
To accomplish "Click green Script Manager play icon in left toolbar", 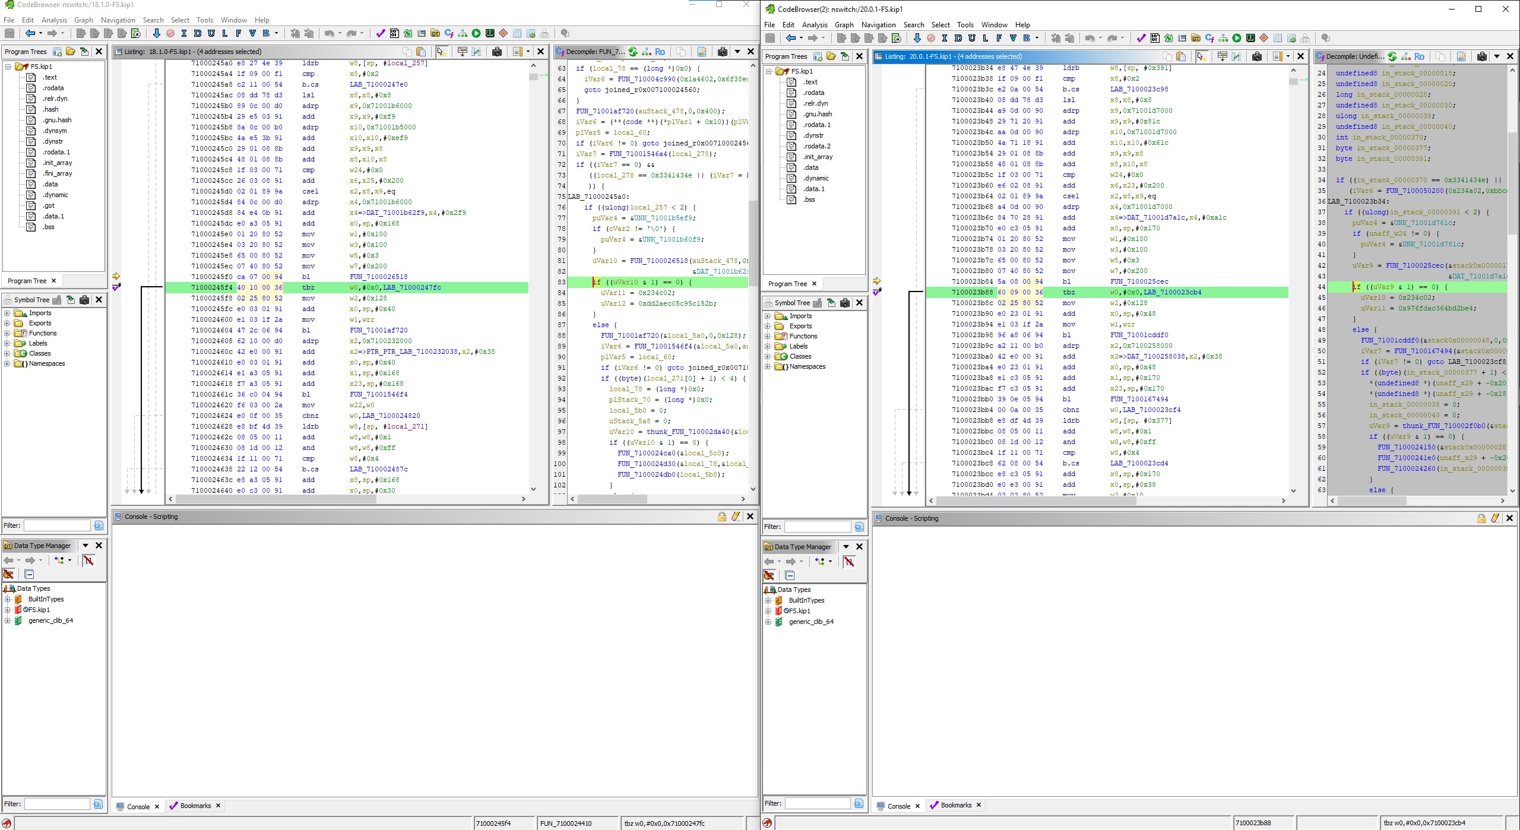I will tap(476, 33).
